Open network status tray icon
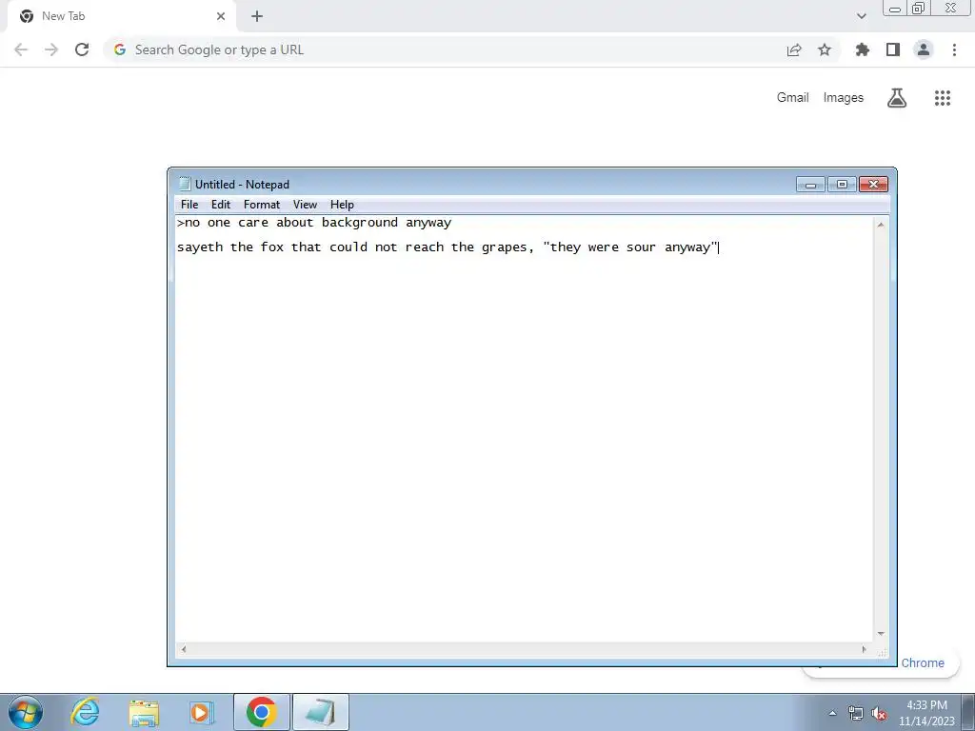The width and height of the screenshot is (975, 731). coord(856,714)
